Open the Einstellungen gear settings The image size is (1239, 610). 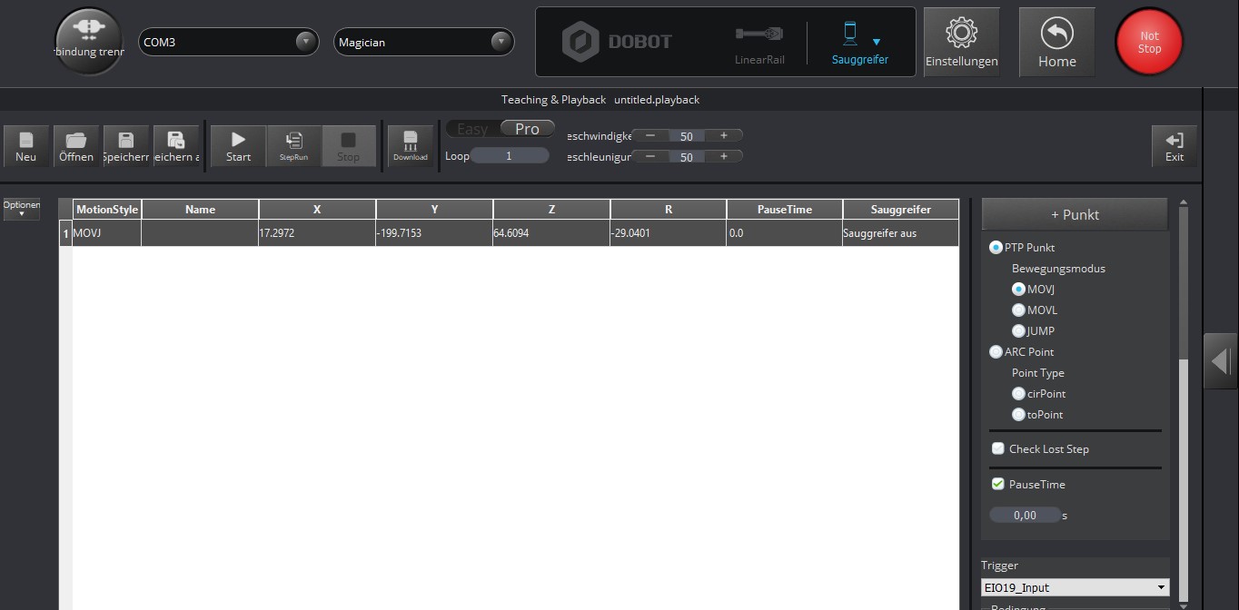pyautogui.click(x=961, y=43)
